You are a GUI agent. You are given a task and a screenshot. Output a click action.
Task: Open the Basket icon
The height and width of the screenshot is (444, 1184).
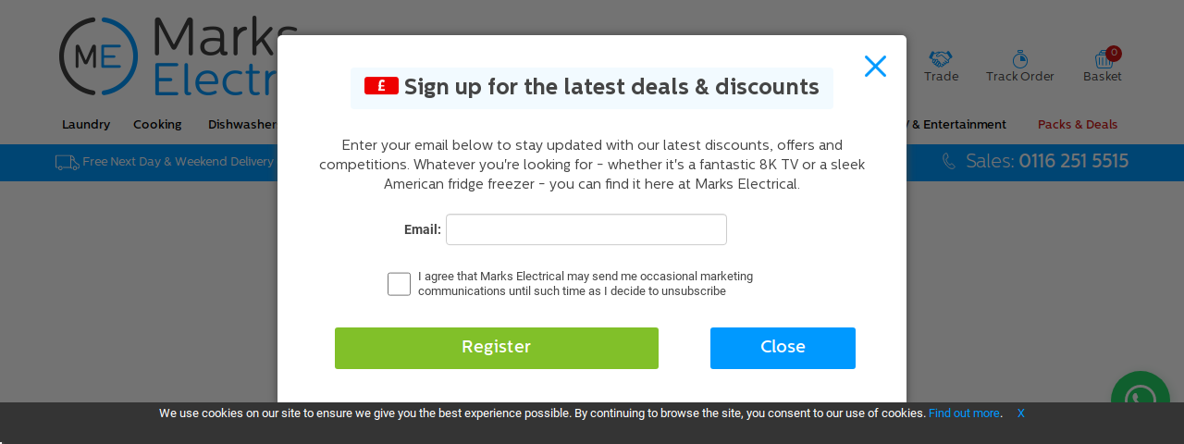(x=1103, y=59)
